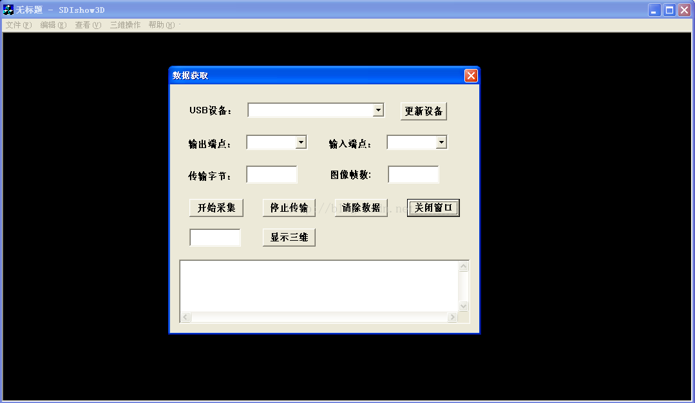Viewport: 695px width, 403px height.
Task: Minimize the SDIshow3D main window
Action: 654,10
